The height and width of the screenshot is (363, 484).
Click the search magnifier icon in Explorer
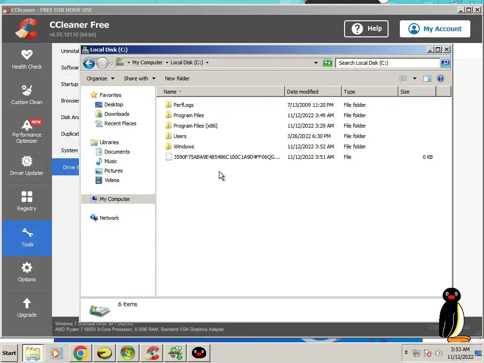(445, 63)
